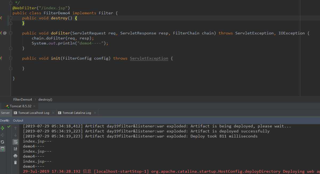Click the @ gutter marker beside doFilter
The width and height of the screenshot is (320, 174).
(x=5, y=33)
